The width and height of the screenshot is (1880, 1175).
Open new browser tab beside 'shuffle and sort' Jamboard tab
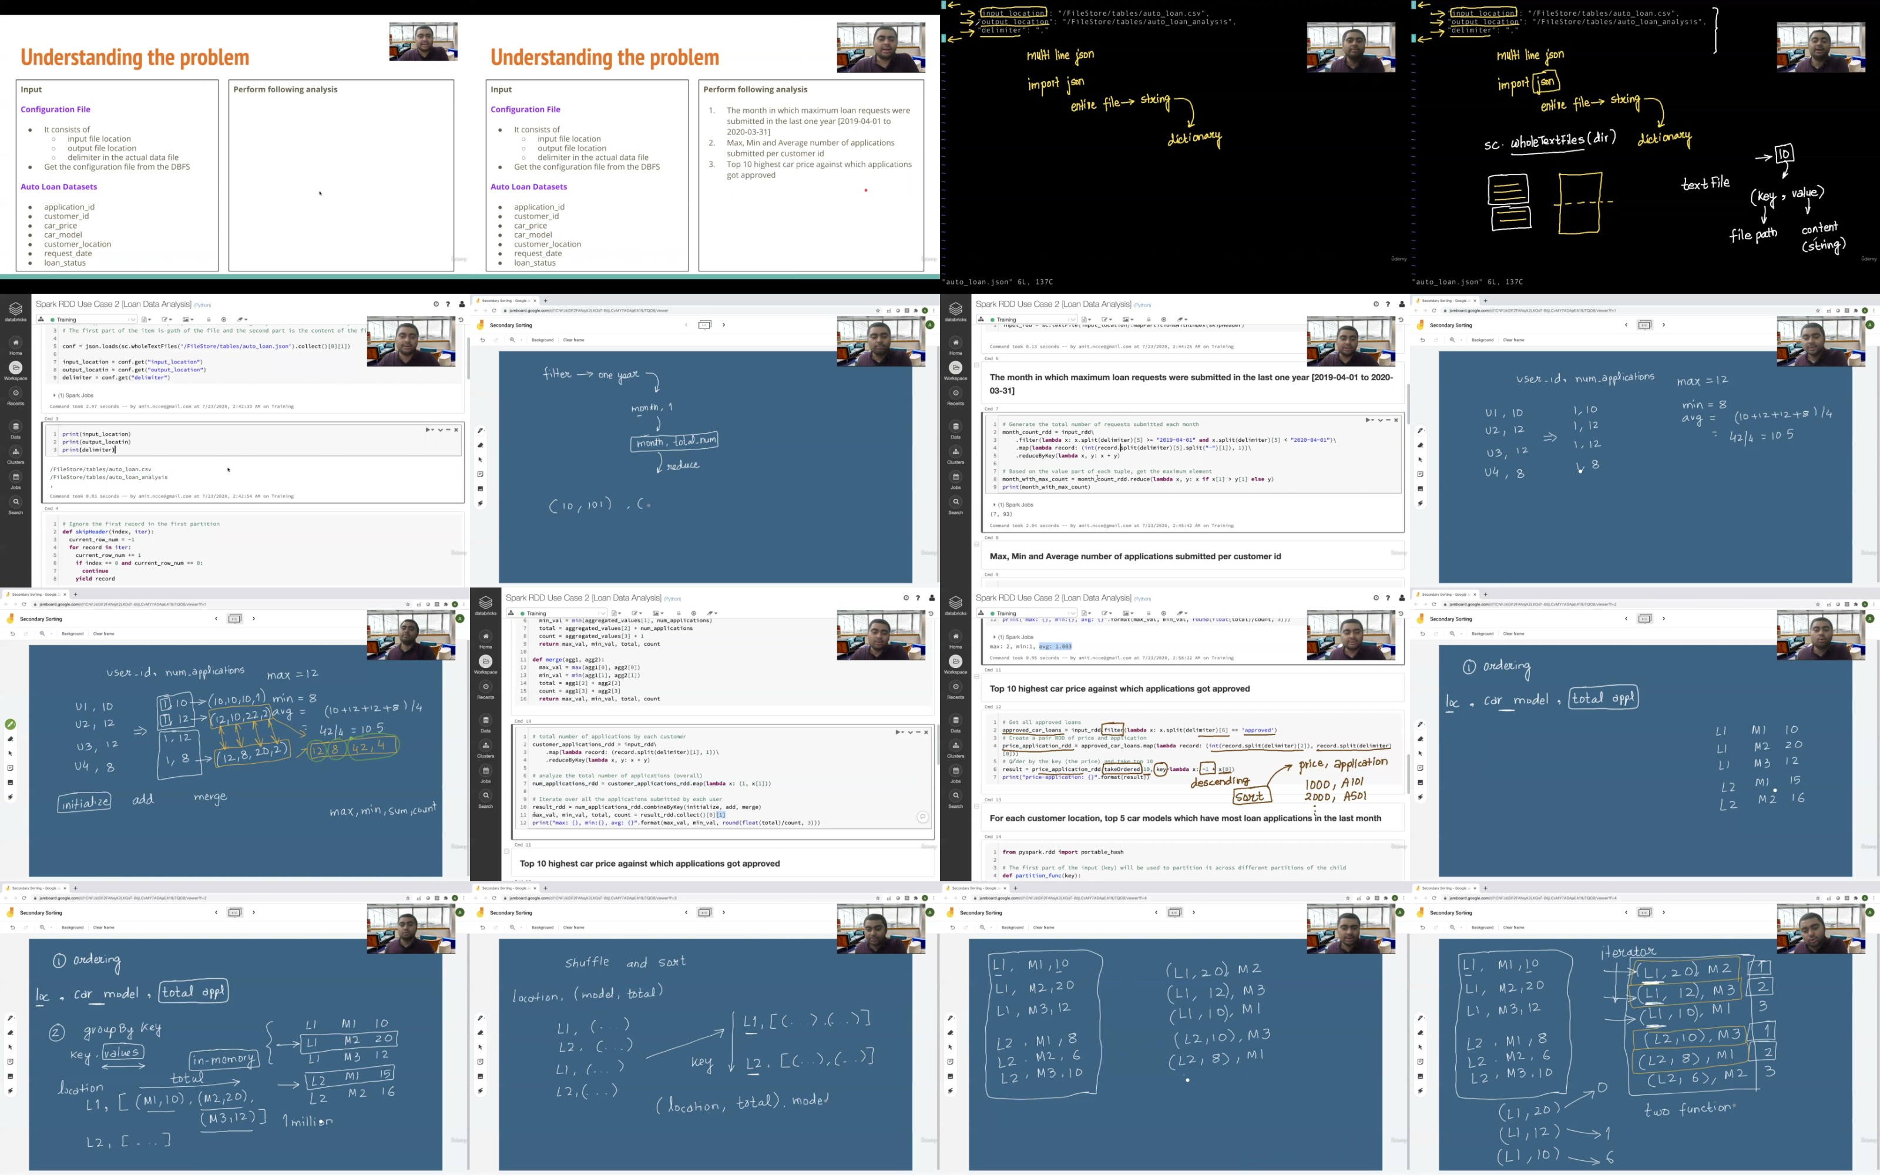coord(545,888)
